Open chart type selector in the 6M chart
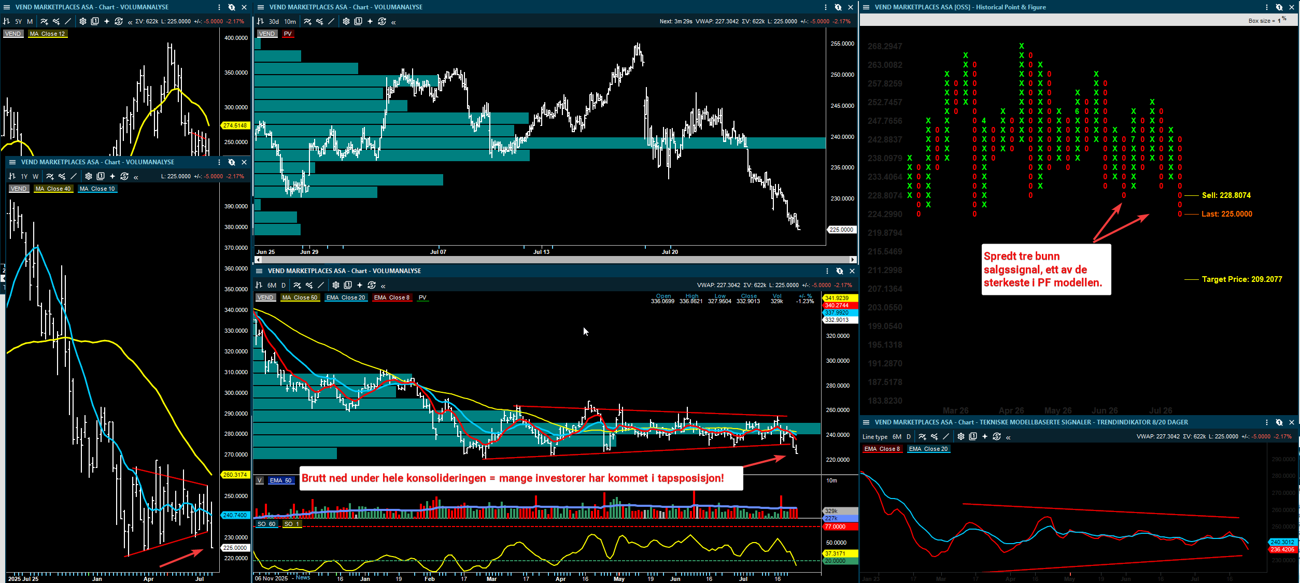Screen dimensions: 1300x583 (x=259, y=285)
